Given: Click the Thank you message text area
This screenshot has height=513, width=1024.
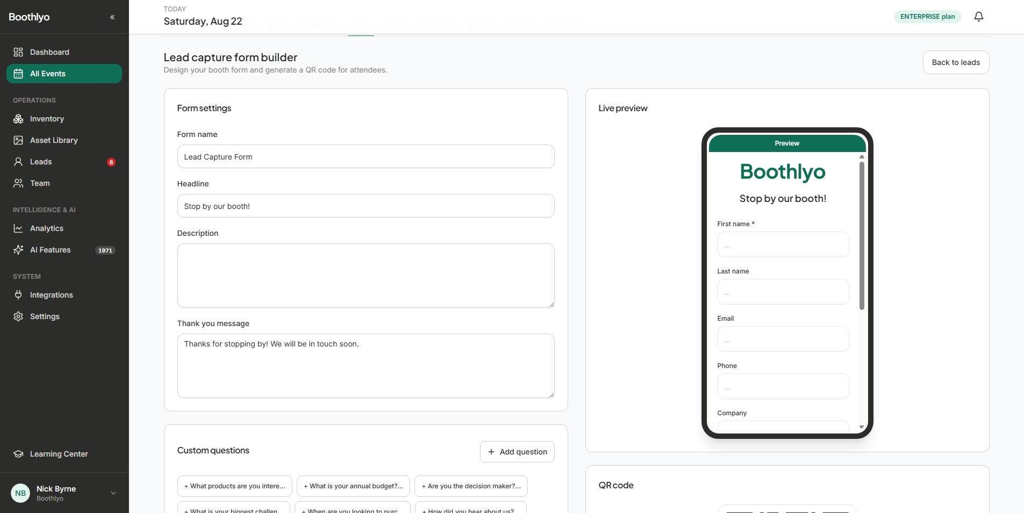Looking at the screenshot, I should (x=366, y=366).
